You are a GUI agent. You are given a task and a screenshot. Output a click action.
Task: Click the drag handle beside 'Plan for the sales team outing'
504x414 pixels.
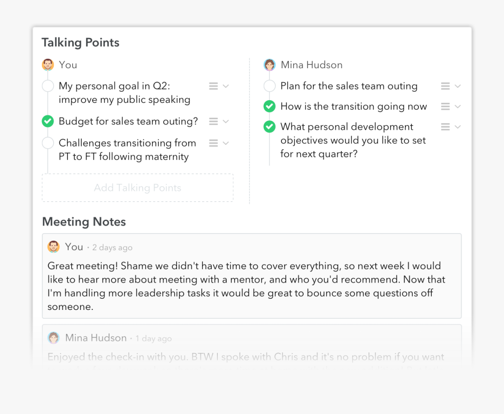point(445,86)
